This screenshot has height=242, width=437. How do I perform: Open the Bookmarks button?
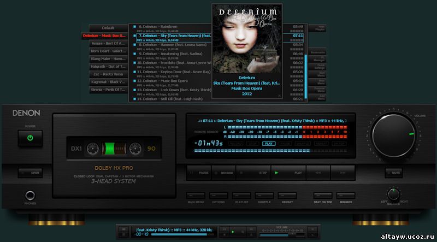tap(317, 51)
